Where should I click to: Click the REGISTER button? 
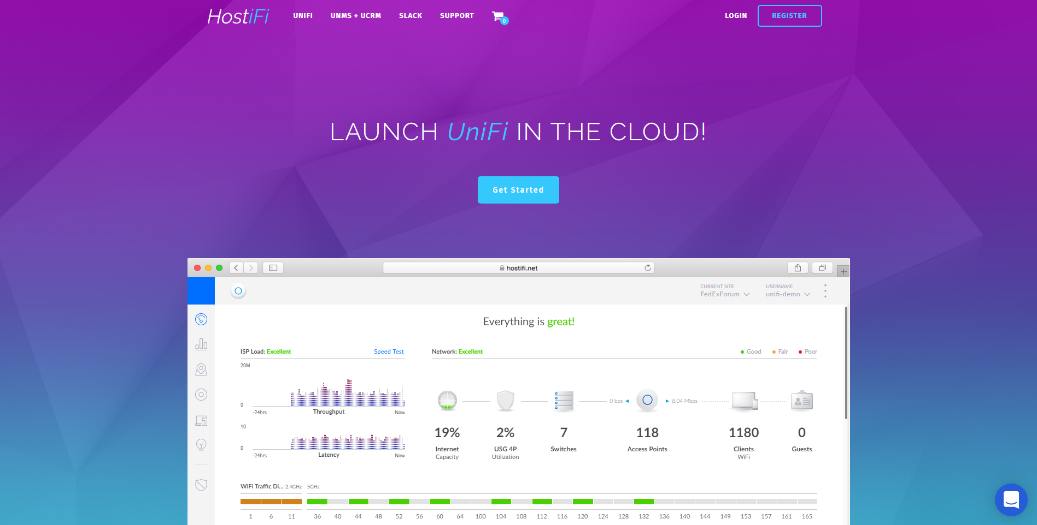click(x=789, y=16)
